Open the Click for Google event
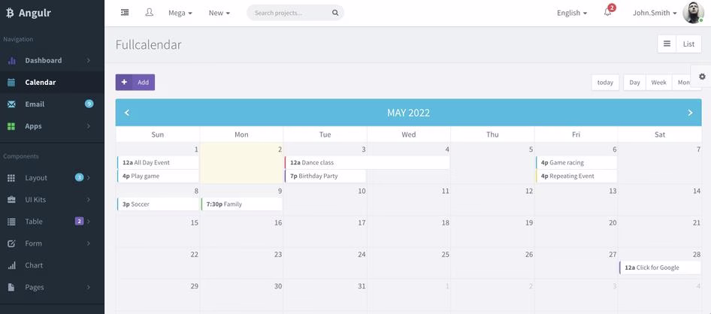Image resolution: width=711 pixels, height=314 pixels. (660, 267)
